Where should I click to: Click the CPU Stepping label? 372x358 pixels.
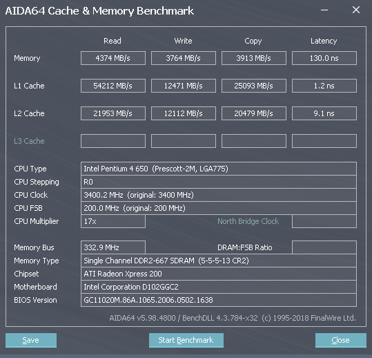click(x=37, y=182)
